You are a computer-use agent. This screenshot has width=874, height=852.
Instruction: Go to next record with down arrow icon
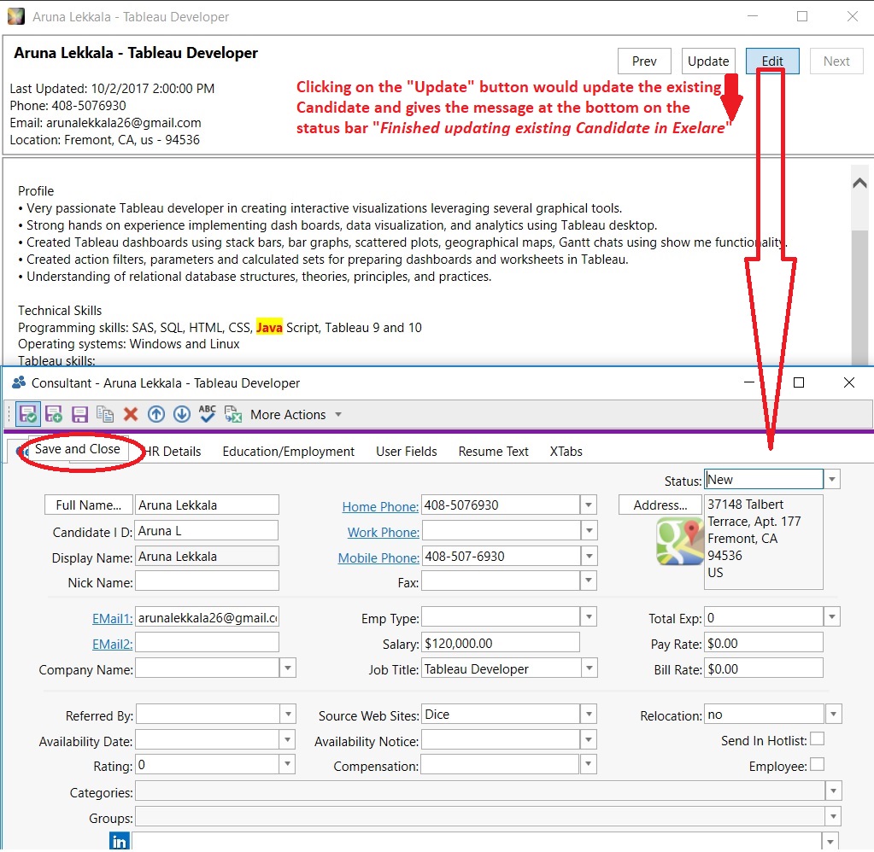click(182, 414)
